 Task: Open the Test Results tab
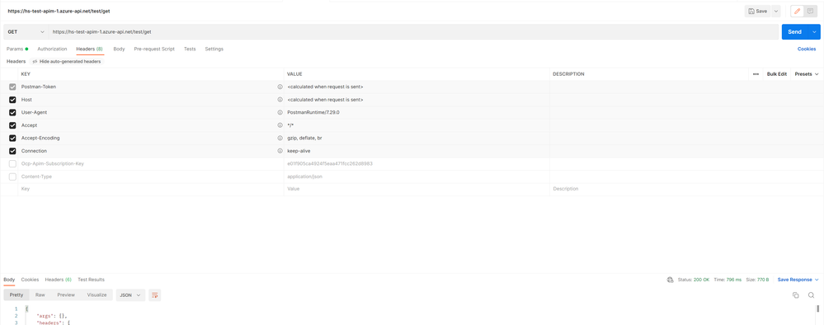[91, 280]
